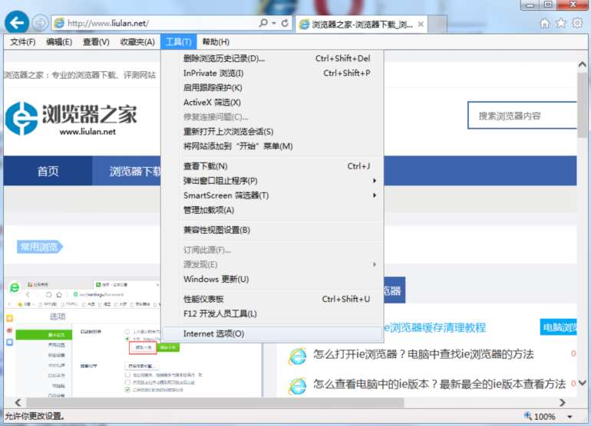Click the 首页 navigation tab
Image resolution: width=591 pixels, height=426 pixels.
click(48, 171)
